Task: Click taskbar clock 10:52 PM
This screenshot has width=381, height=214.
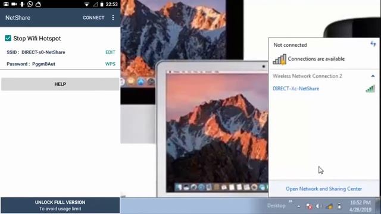Action: pos(360,206)
